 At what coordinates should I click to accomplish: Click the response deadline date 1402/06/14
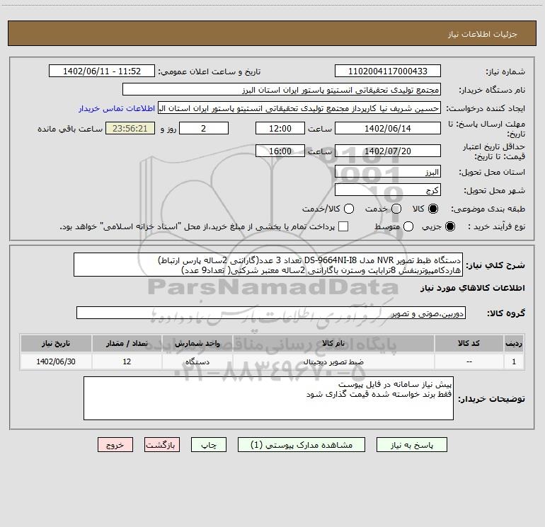point(388,128)
